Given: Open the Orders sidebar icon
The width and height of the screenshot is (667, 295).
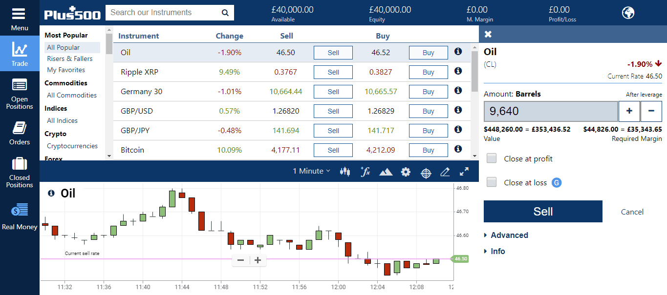Looking at the screenshot, I should pos(20,127).
